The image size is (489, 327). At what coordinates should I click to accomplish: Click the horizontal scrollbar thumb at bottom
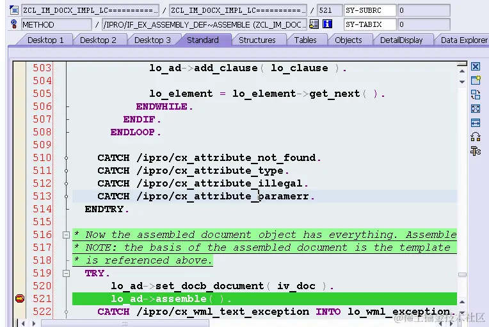[x=125, y=324]
